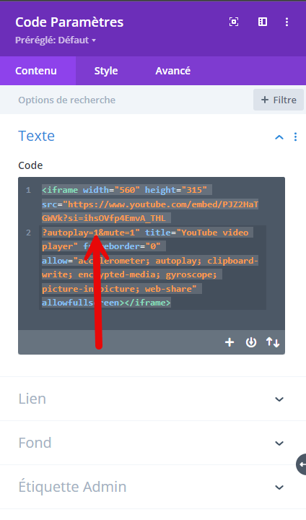Image resolution: width=306 pixels, height=520 pixels.
Task: Click line number 2 in code editor
Action: click(29, 233)
